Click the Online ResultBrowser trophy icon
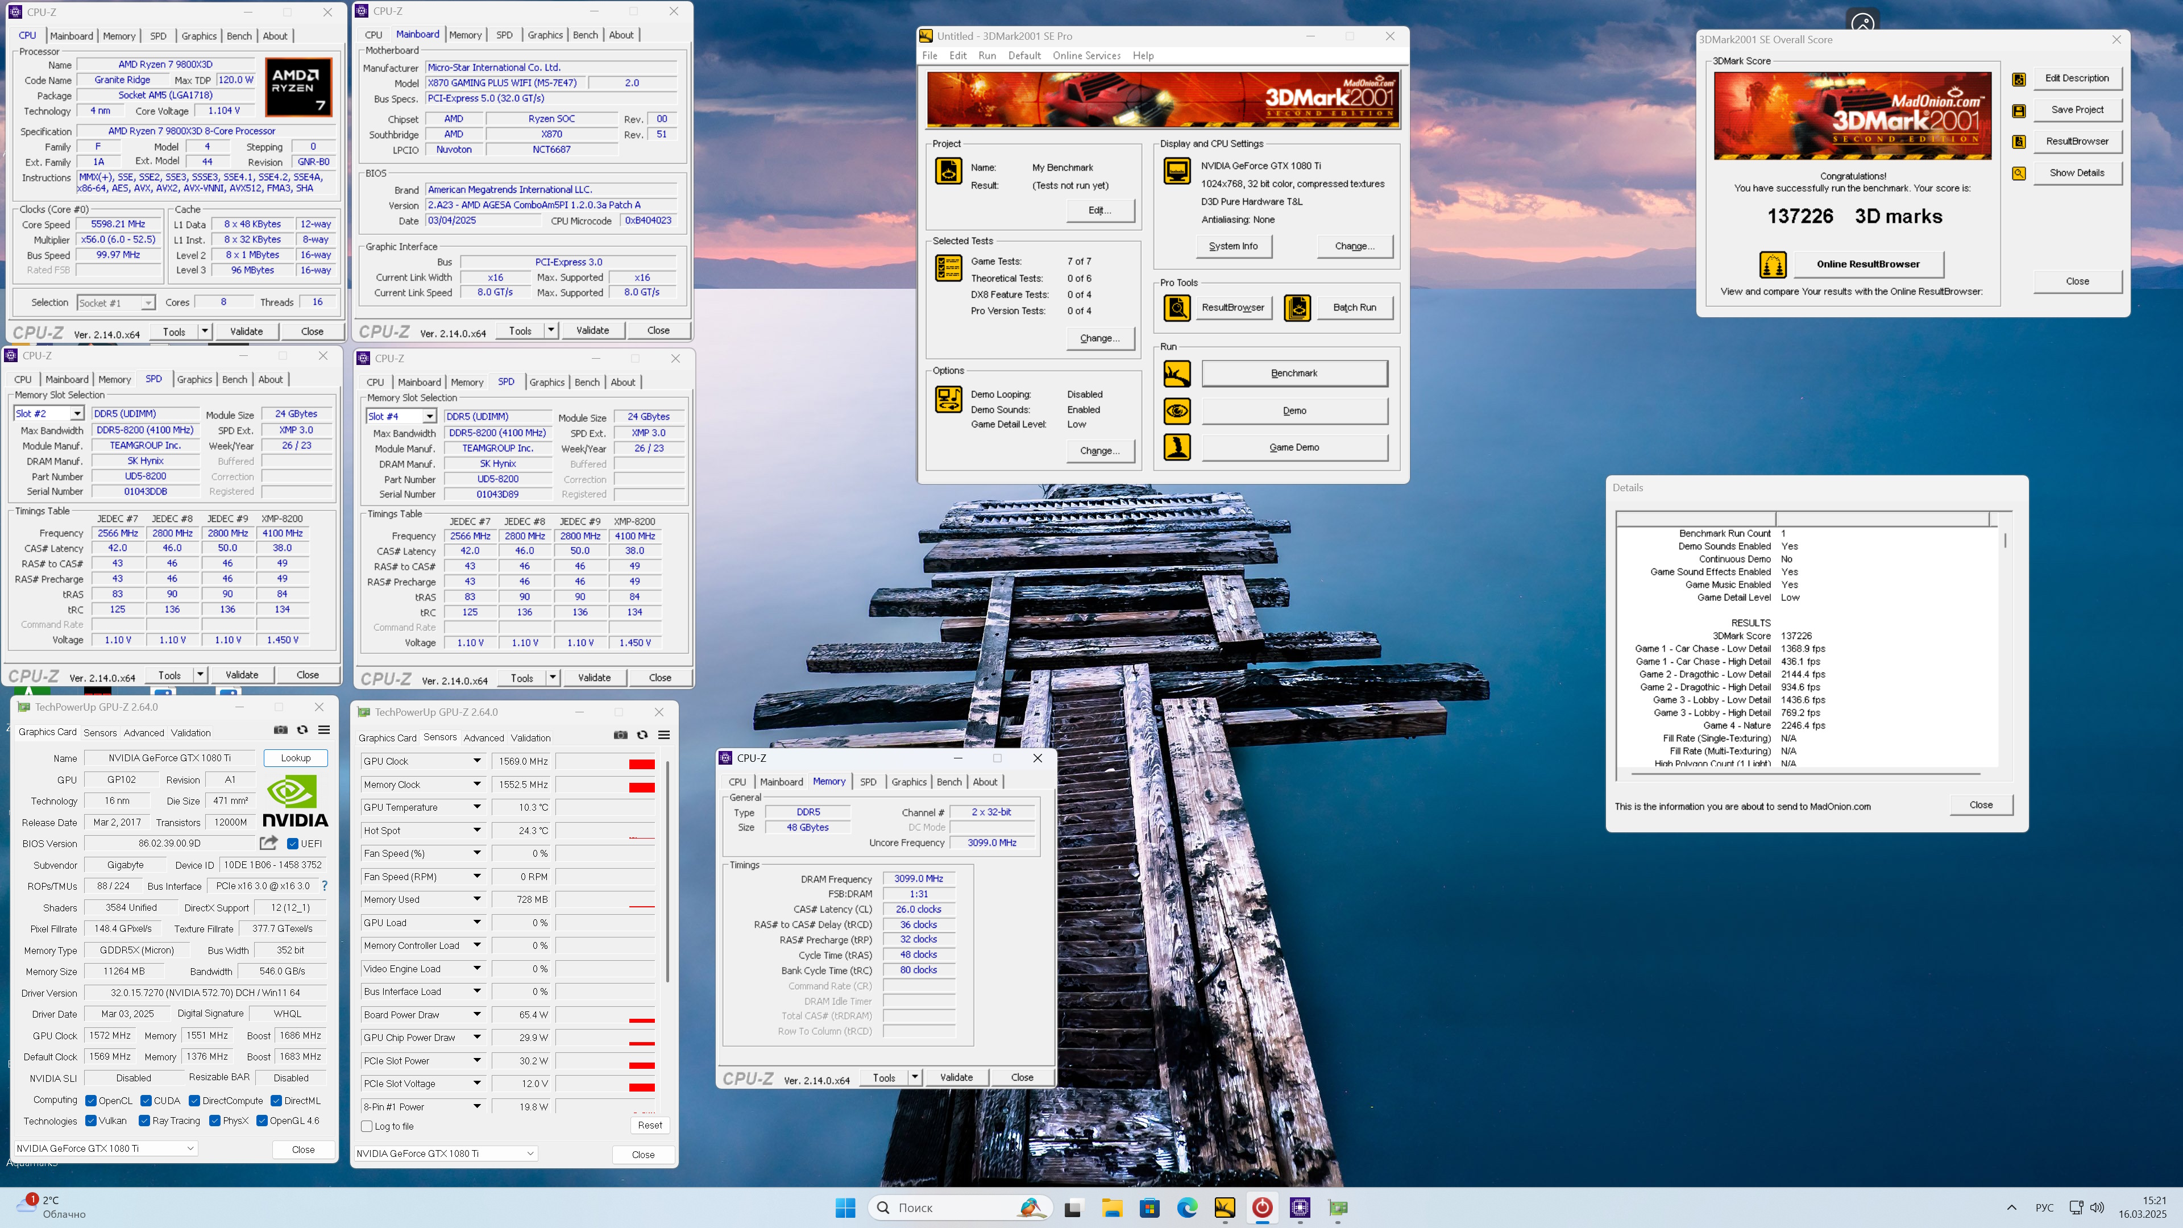Image resolution: width=2183 pixels, height=1228 pixels. tap(1773, 264)
